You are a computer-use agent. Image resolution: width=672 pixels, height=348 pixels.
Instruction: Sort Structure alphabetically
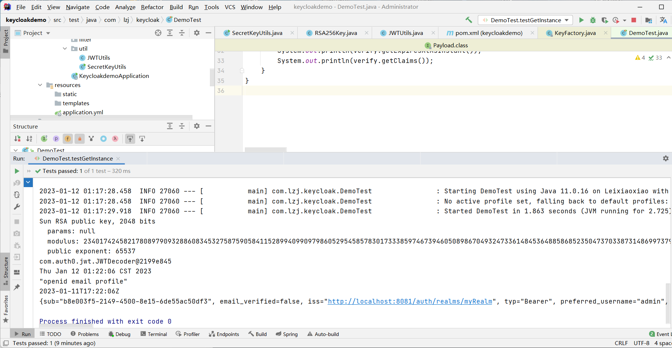[x=29, y=139]
